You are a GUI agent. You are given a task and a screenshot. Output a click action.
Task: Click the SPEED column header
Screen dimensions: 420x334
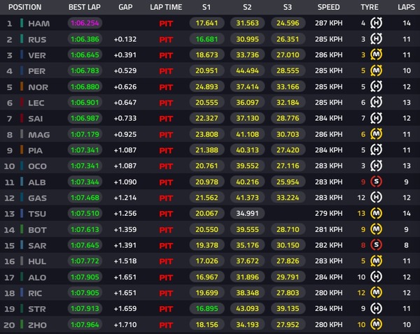click(x=328, y=7)
